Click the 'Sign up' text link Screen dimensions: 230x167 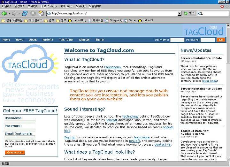tap(70, 137)
